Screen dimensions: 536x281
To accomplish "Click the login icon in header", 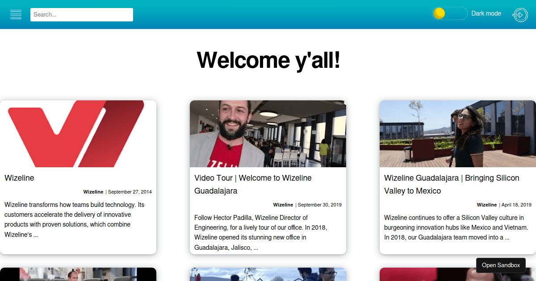I will [520, 15].
